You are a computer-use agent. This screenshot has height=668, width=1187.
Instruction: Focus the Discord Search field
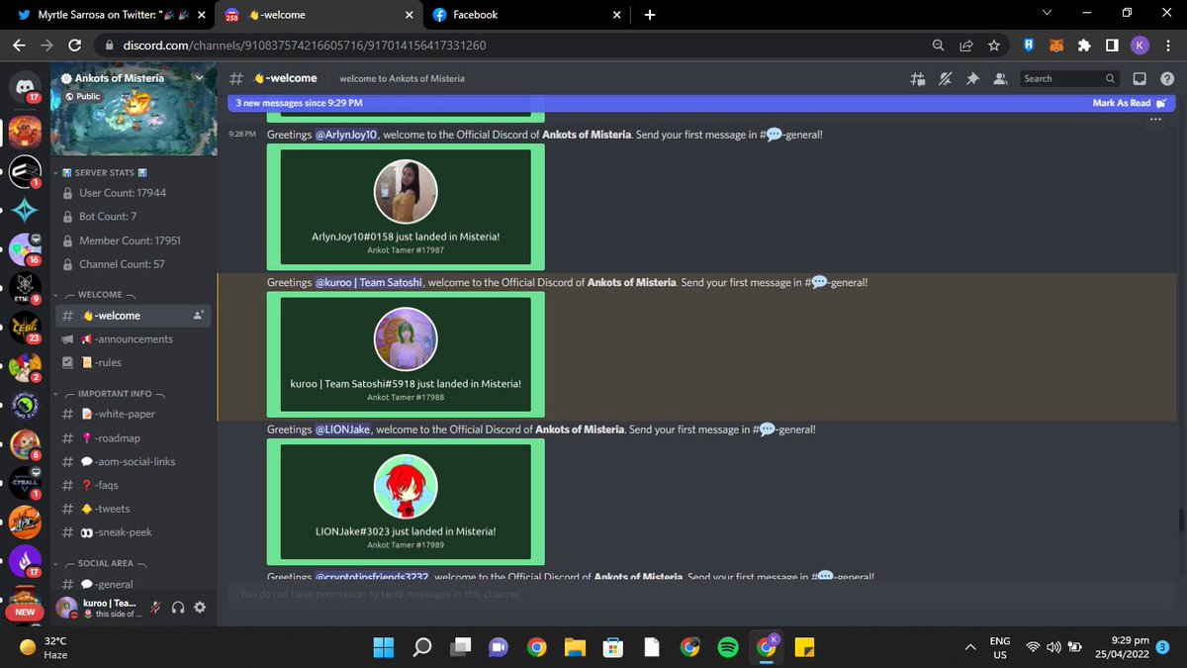[x=1070, y=78]
